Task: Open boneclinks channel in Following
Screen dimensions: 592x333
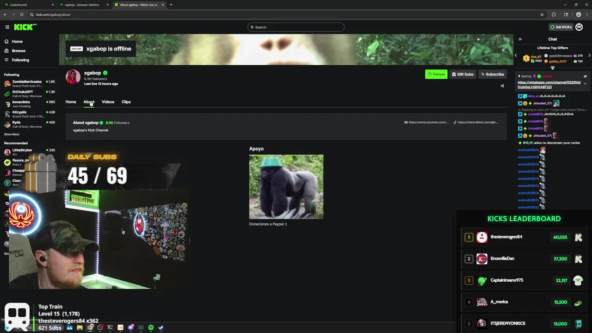Action: [x=30, y=104]
